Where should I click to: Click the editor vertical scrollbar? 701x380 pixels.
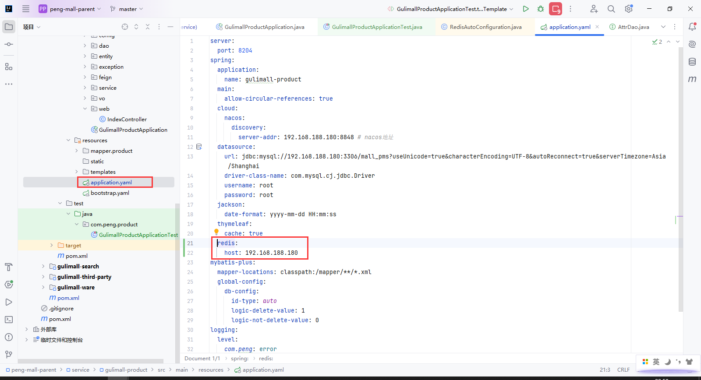click(681, 179)
